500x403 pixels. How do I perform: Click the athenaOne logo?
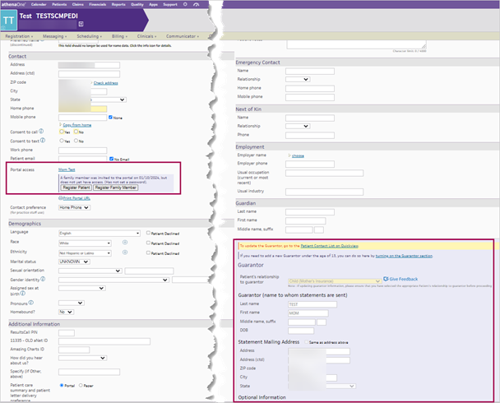click(x=17, y=3)
